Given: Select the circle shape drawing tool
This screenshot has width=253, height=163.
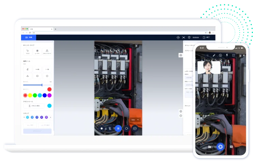Looking at the screenshot, I should (x=47, y=76).
